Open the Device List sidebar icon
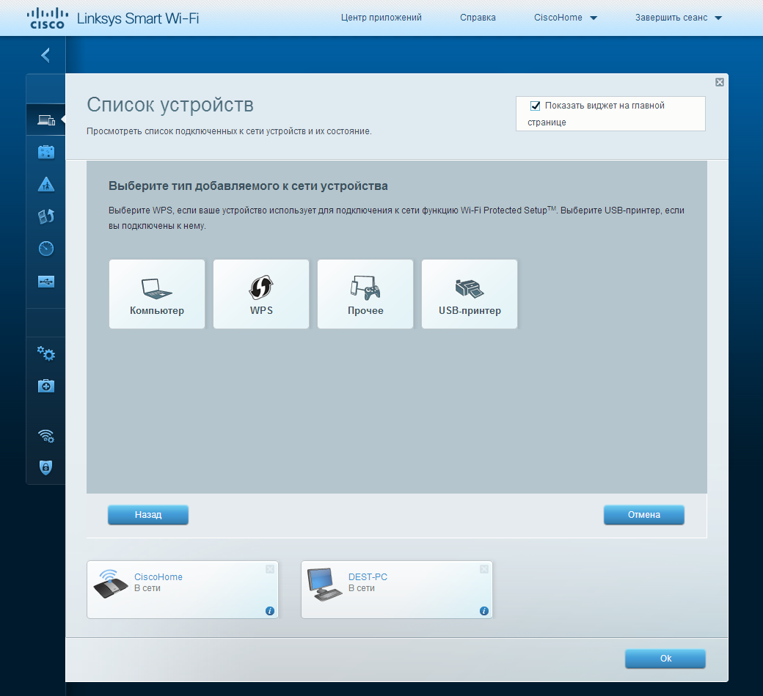 (x=46, y=120)
